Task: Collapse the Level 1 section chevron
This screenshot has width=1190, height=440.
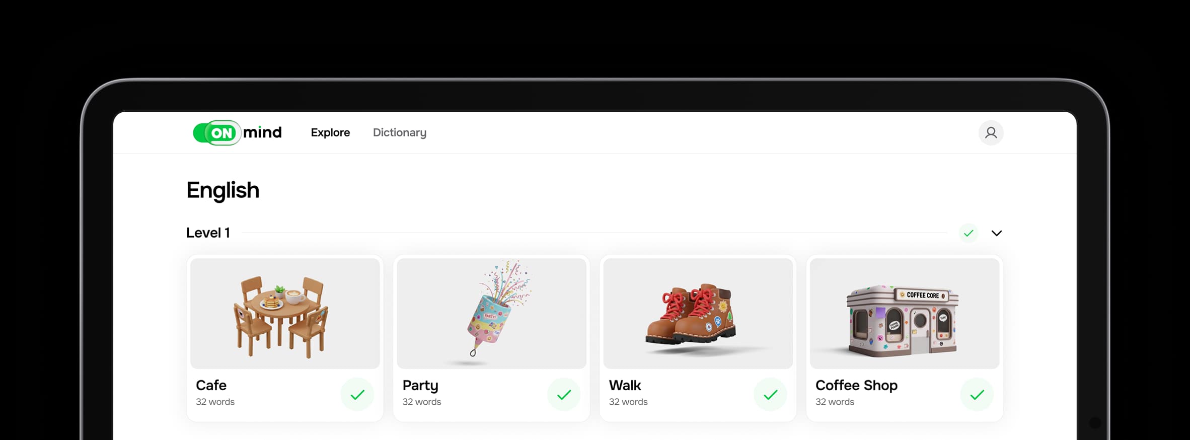Action: (x=996, y=233)
